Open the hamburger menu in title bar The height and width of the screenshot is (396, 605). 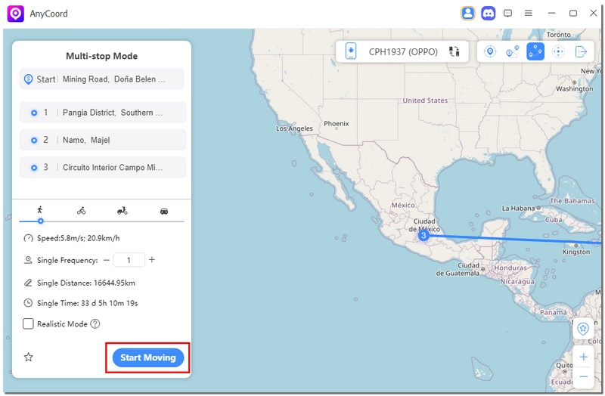529,13
